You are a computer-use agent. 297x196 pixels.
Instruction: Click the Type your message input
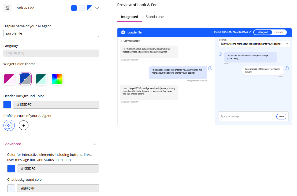[247, 116]
